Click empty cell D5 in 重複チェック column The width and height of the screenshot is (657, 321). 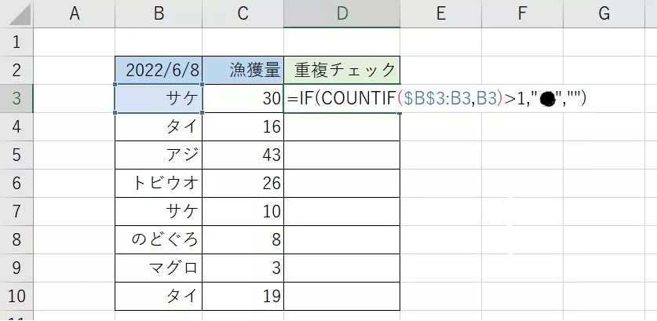(341, 155)
